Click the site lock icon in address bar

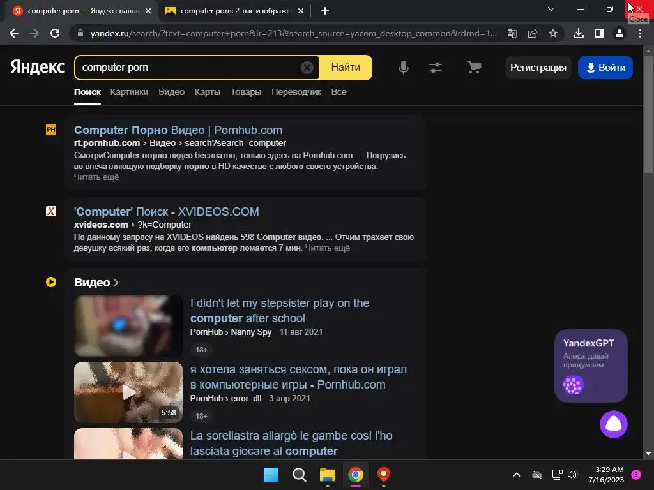[x=80, y=33]
